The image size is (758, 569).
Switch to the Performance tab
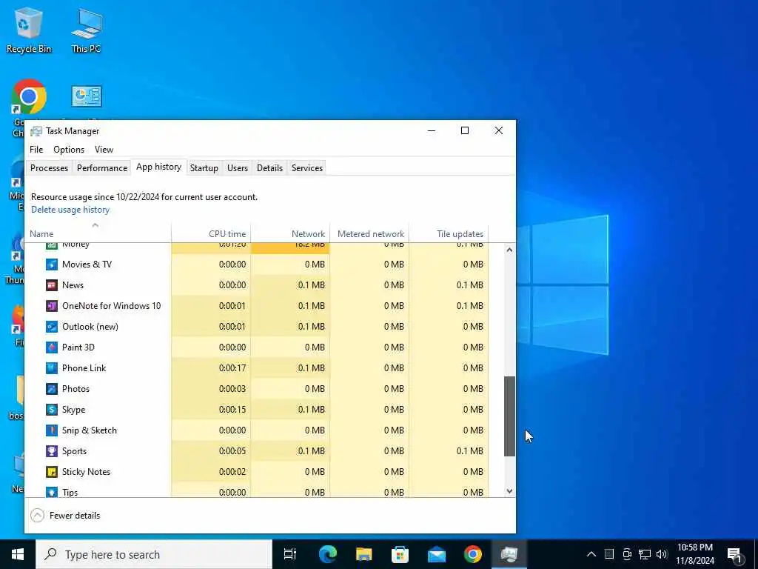(102, 168)
